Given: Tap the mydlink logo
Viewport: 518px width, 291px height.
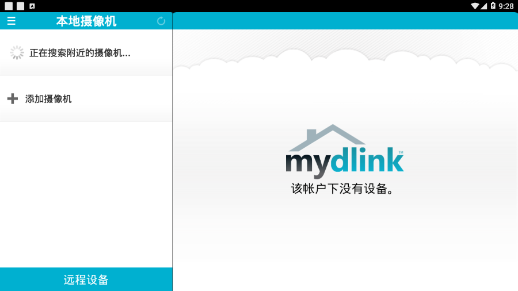Looking at the screenshot, I should pyautogui.click(x=345, y=151).
